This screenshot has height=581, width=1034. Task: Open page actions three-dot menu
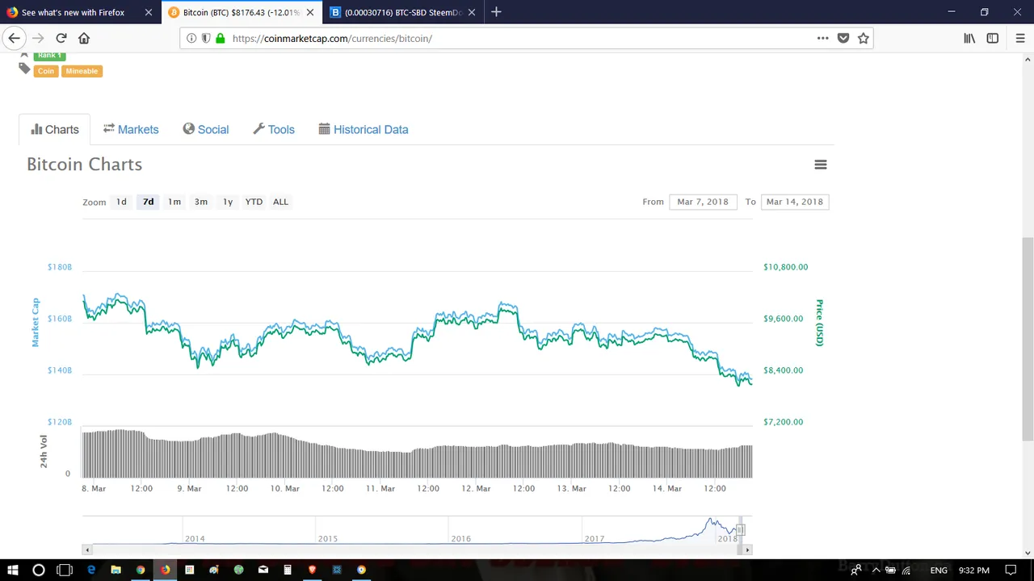(822, 38)
